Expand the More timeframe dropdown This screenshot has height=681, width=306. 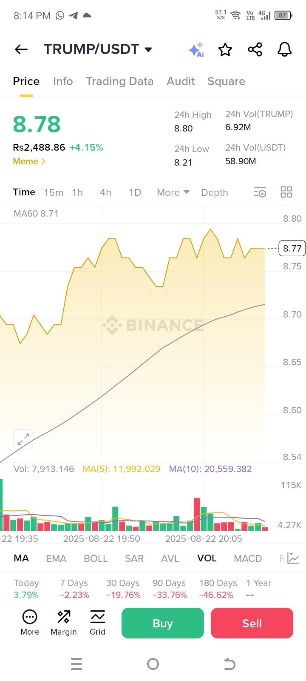pyautogui.click(x=173, y=192)
